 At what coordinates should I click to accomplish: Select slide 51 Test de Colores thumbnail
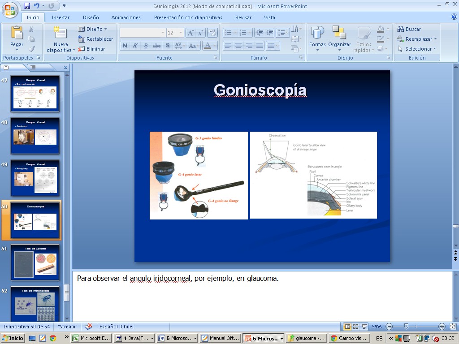point(35,262)
